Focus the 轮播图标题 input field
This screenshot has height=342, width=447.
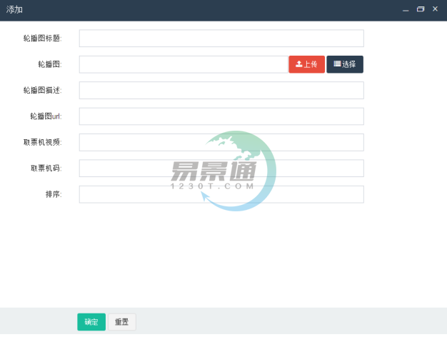[x=221, y=39]
